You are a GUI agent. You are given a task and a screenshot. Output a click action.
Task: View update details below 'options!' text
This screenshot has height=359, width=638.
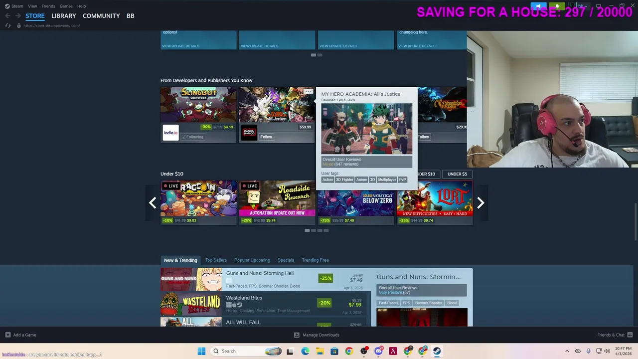coord(180,46)
